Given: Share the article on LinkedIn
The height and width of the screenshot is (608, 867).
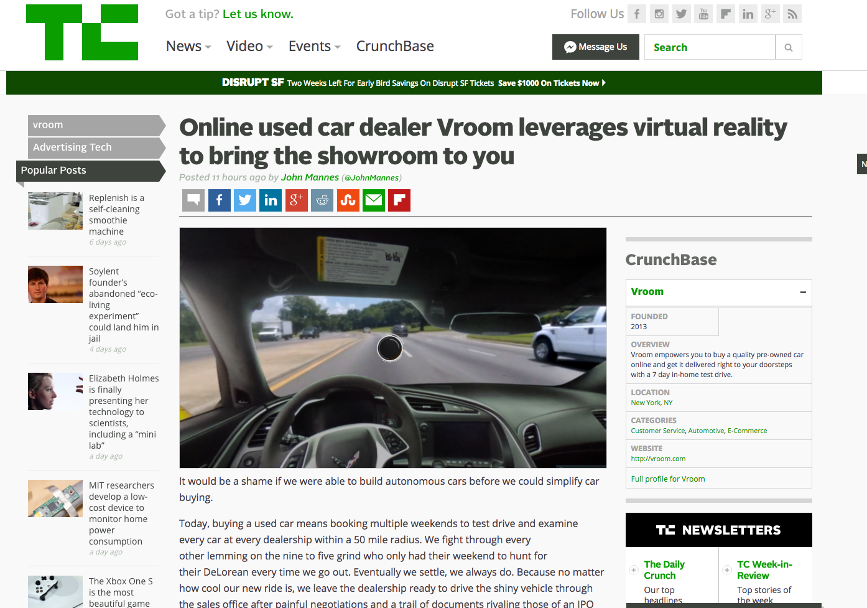Looking at the screenshot, I should 271,200.
